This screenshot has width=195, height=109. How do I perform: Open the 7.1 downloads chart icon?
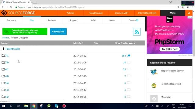(x=129, y=55)
